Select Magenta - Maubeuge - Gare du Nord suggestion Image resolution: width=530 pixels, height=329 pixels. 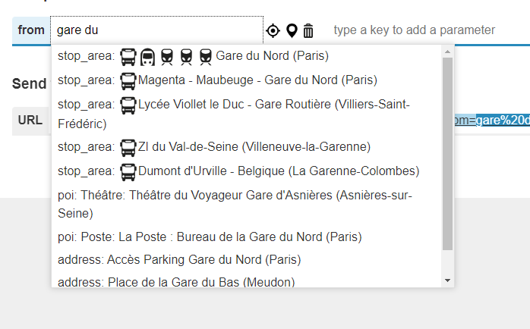247,80
